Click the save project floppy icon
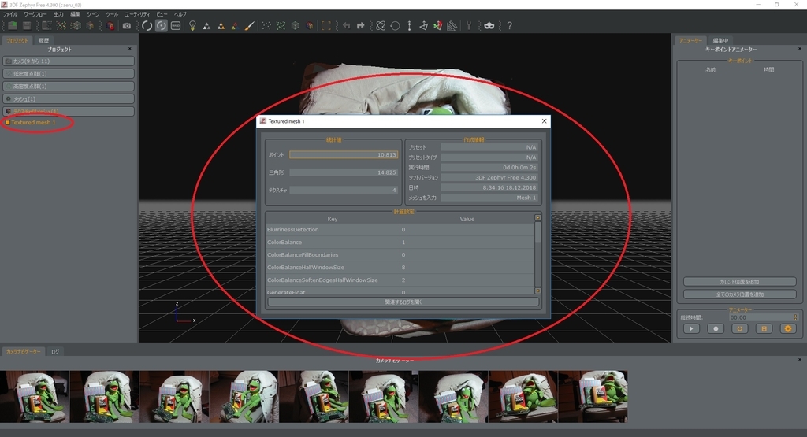The height and width of the screenshot is (437, 807). pos(27,26)
